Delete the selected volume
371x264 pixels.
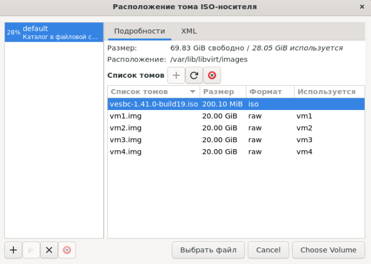212,76
